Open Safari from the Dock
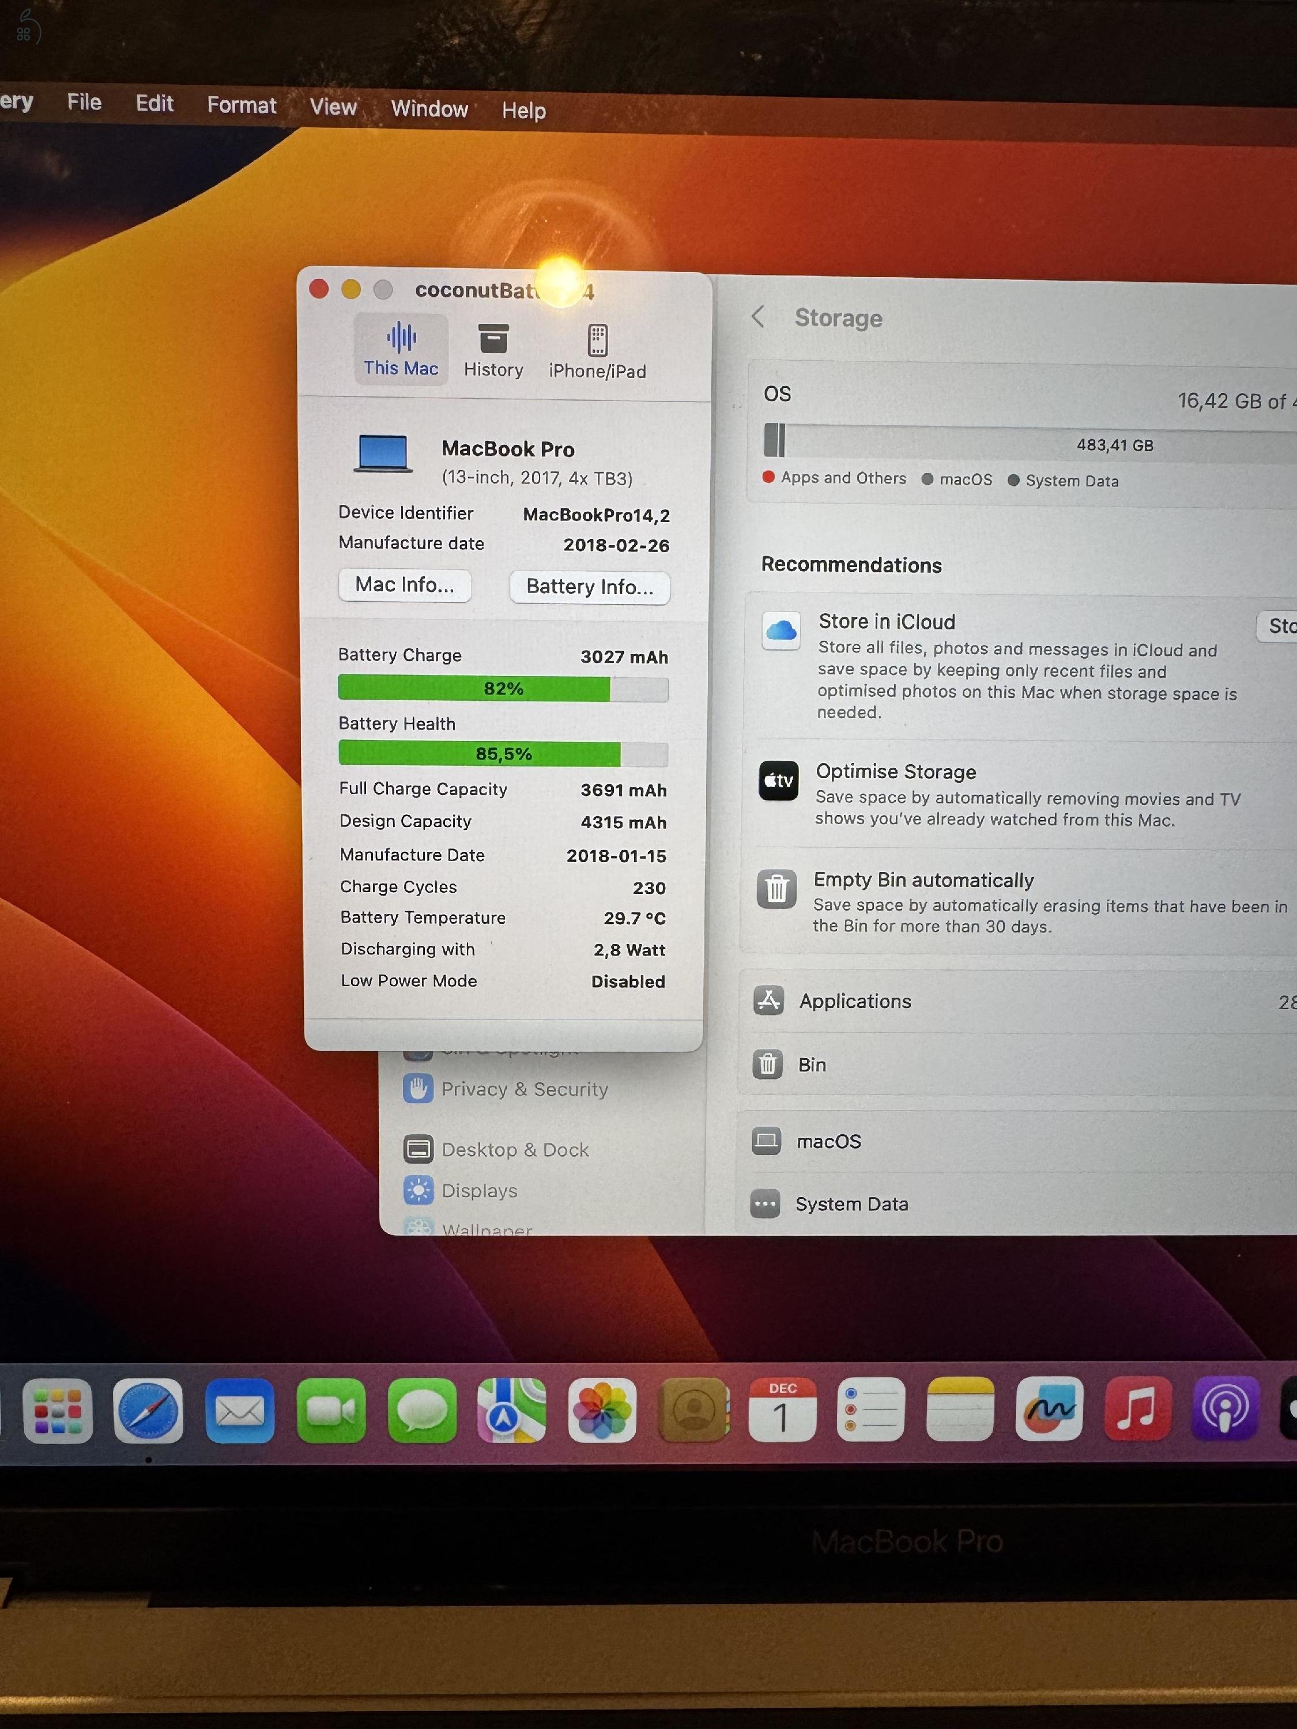 [149, 1411]
